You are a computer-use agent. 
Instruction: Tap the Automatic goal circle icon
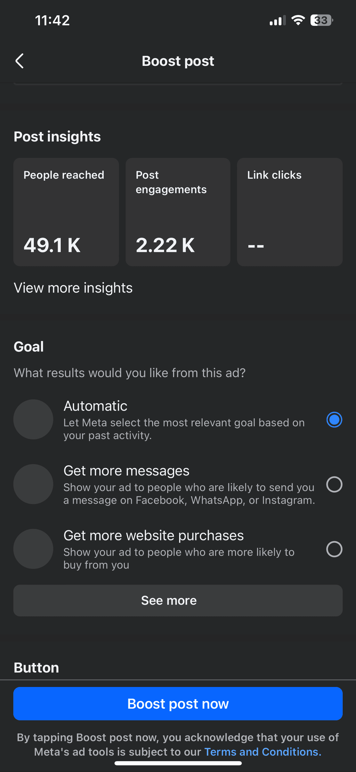click(33, 419)
